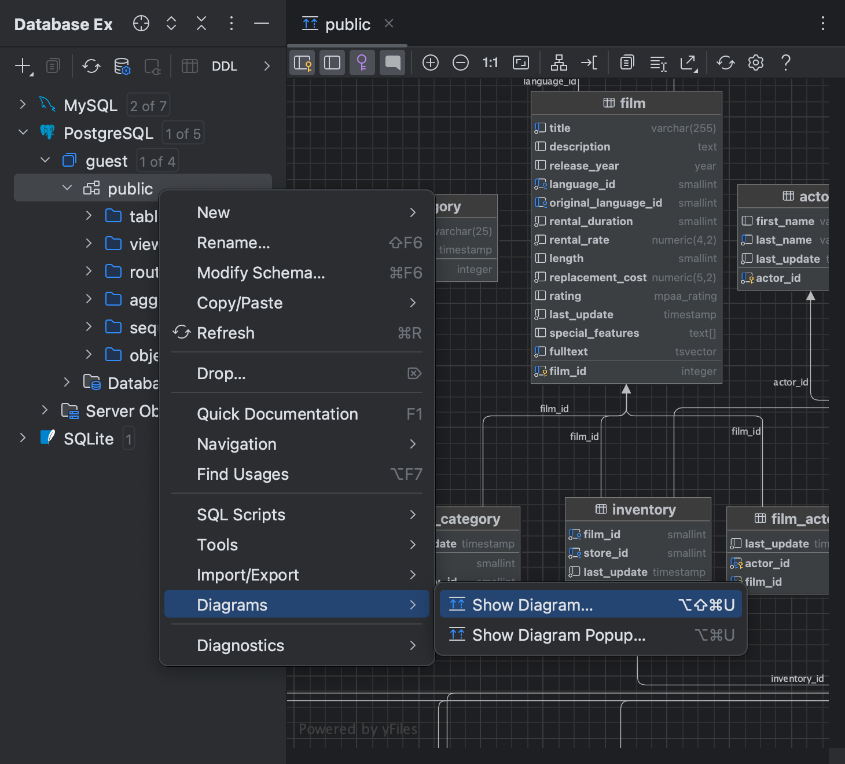Screen dimensions: 845x764
Task: Open Data Source Properties in the explorer toolbar
Action: pos(122,65)
